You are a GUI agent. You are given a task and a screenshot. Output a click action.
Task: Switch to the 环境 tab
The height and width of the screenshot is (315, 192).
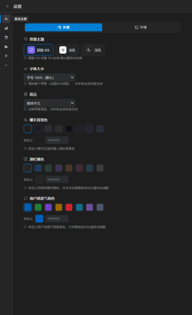pos(141,27)
